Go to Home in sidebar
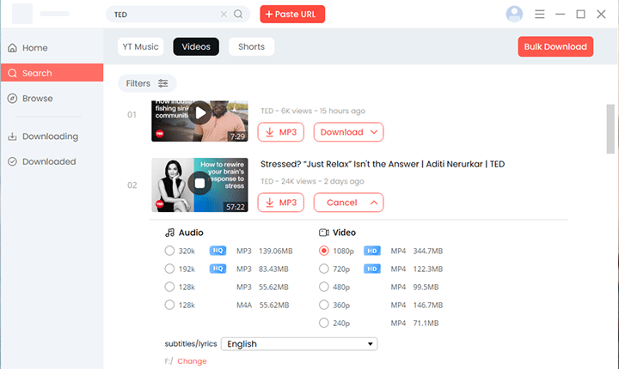The height and width of the screenshot is (369, 619). pyautogui.click(x=52, y=48)
